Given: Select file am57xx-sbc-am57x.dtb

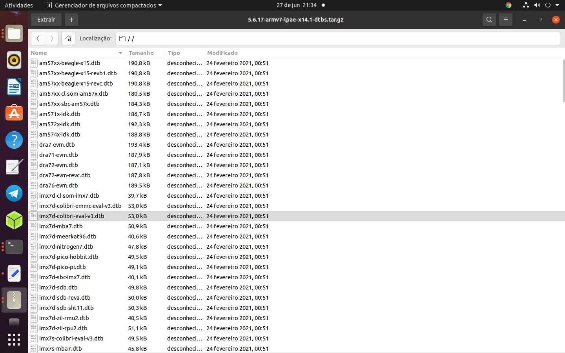Looking at the screenshot, I should click(x=297, y=104).
